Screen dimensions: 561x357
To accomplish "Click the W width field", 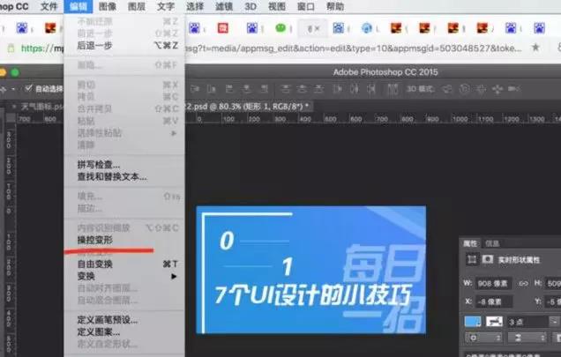I will pos(493,283).
